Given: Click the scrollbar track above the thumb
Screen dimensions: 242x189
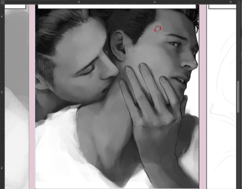Looking at the screenshot, I should 238,42.
